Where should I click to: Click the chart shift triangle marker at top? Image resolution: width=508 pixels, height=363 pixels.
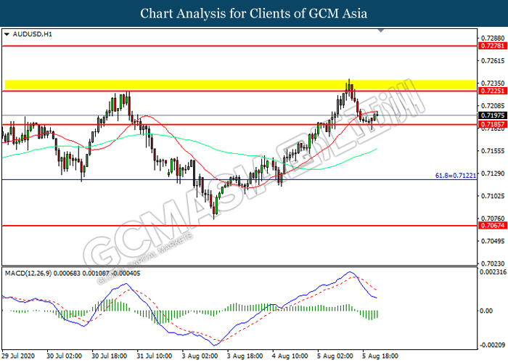381,30
